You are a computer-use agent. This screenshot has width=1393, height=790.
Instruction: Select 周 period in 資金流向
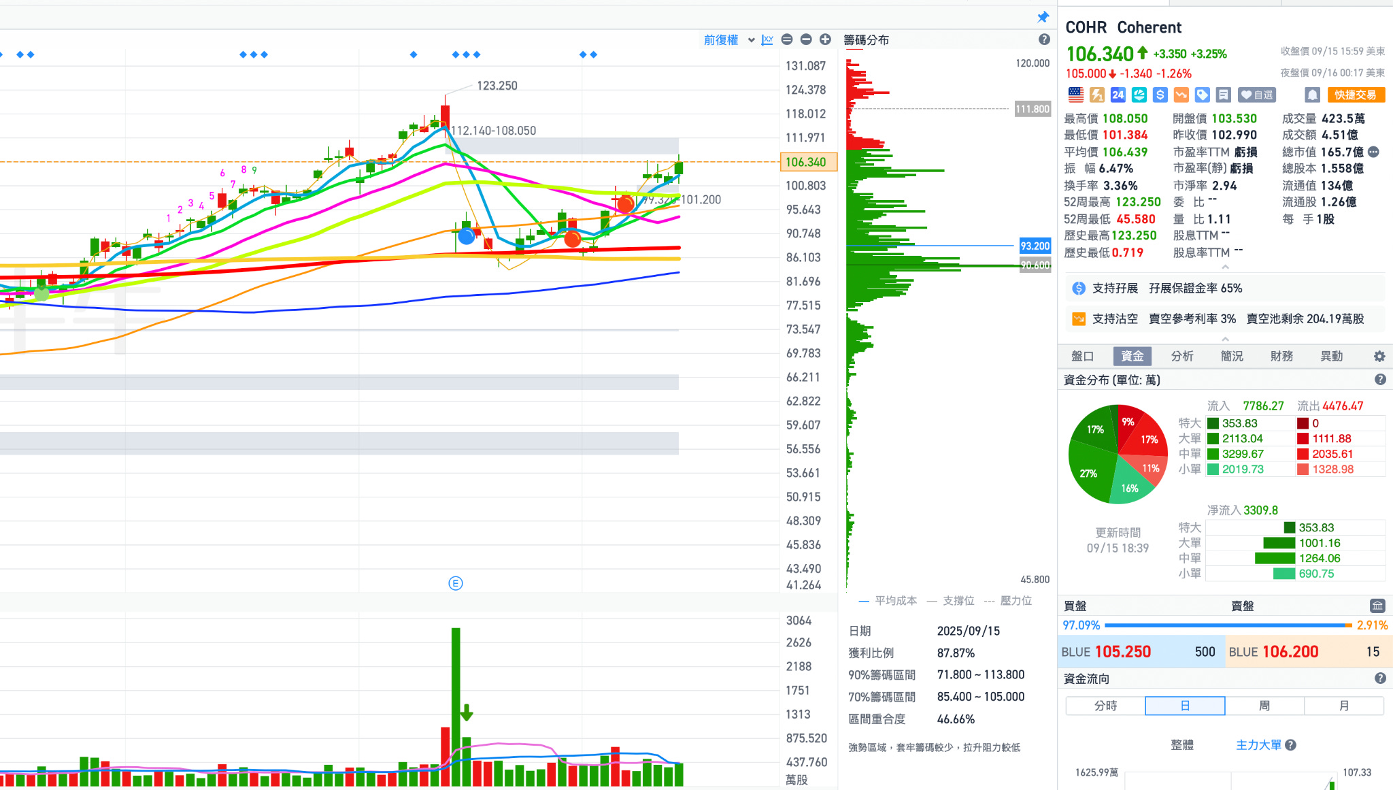coord(1264,706)
